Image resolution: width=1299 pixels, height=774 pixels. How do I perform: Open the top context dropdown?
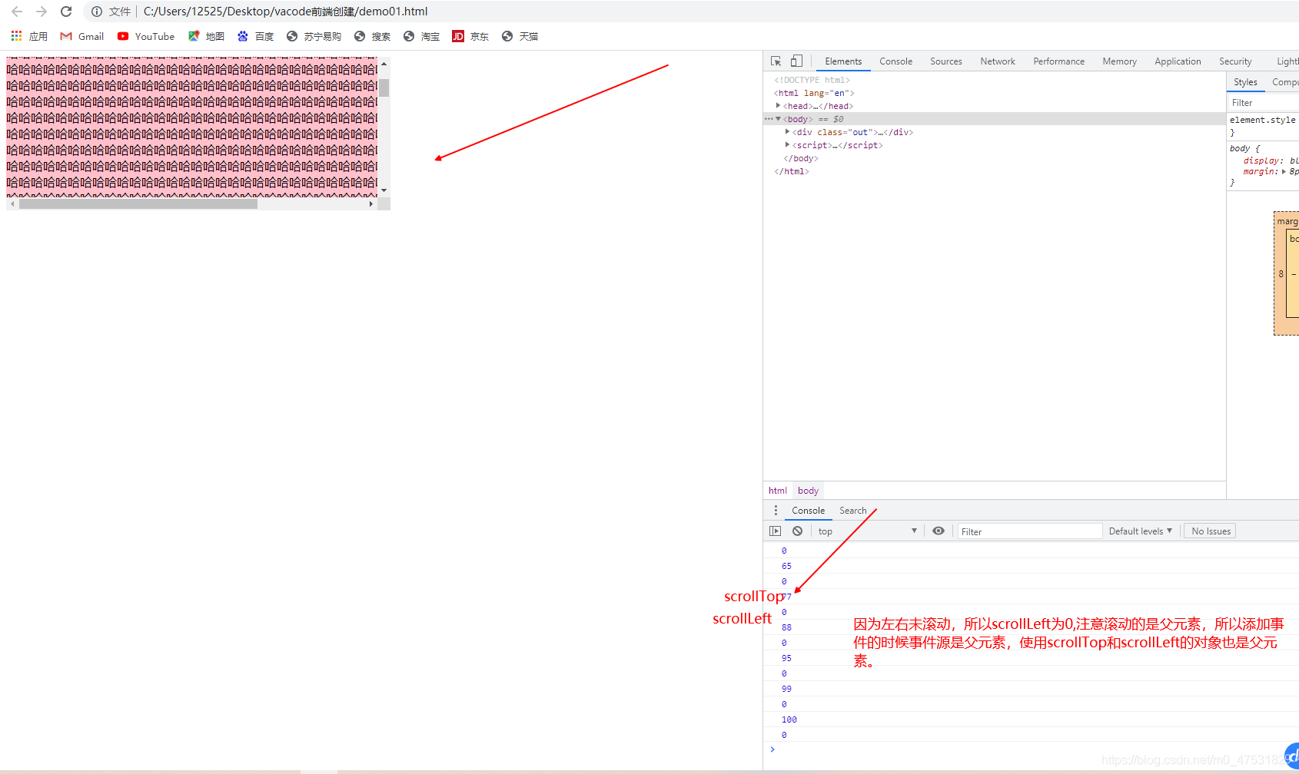coord(867,531)
